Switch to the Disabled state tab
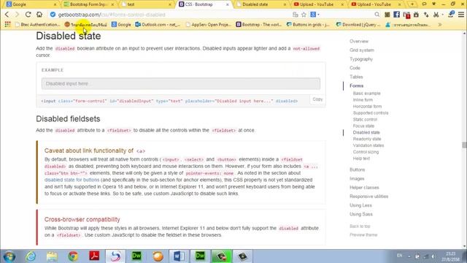 click(x=261, y=4)
